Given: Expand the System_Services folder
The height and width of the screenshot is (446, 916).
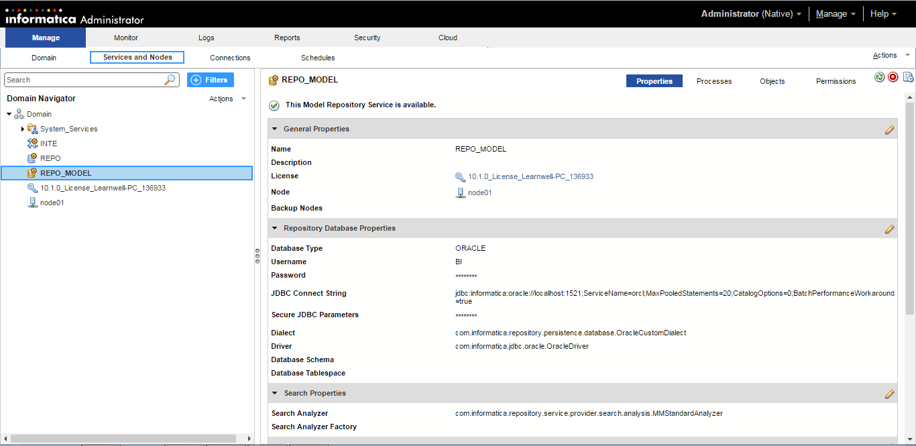Looking at the screenshot, I should [x=22, y=129].
